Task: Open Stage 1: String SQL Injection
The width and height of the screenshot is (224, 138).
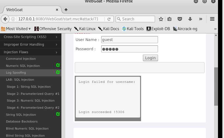Action: click(29, 87)
